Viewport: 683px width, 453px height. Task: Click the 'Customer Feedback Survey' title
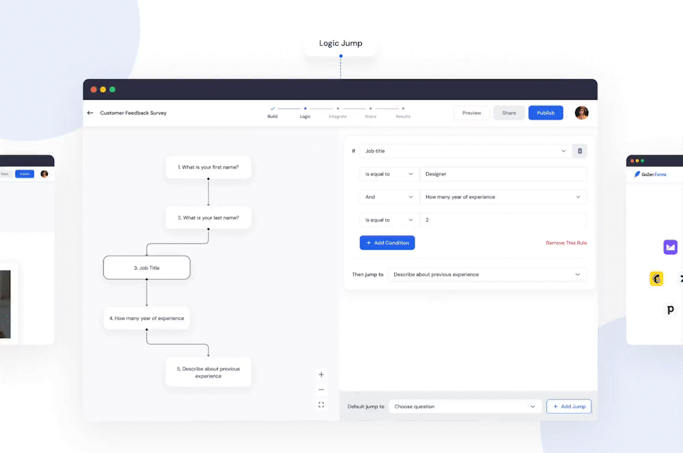tap(133, 113)
